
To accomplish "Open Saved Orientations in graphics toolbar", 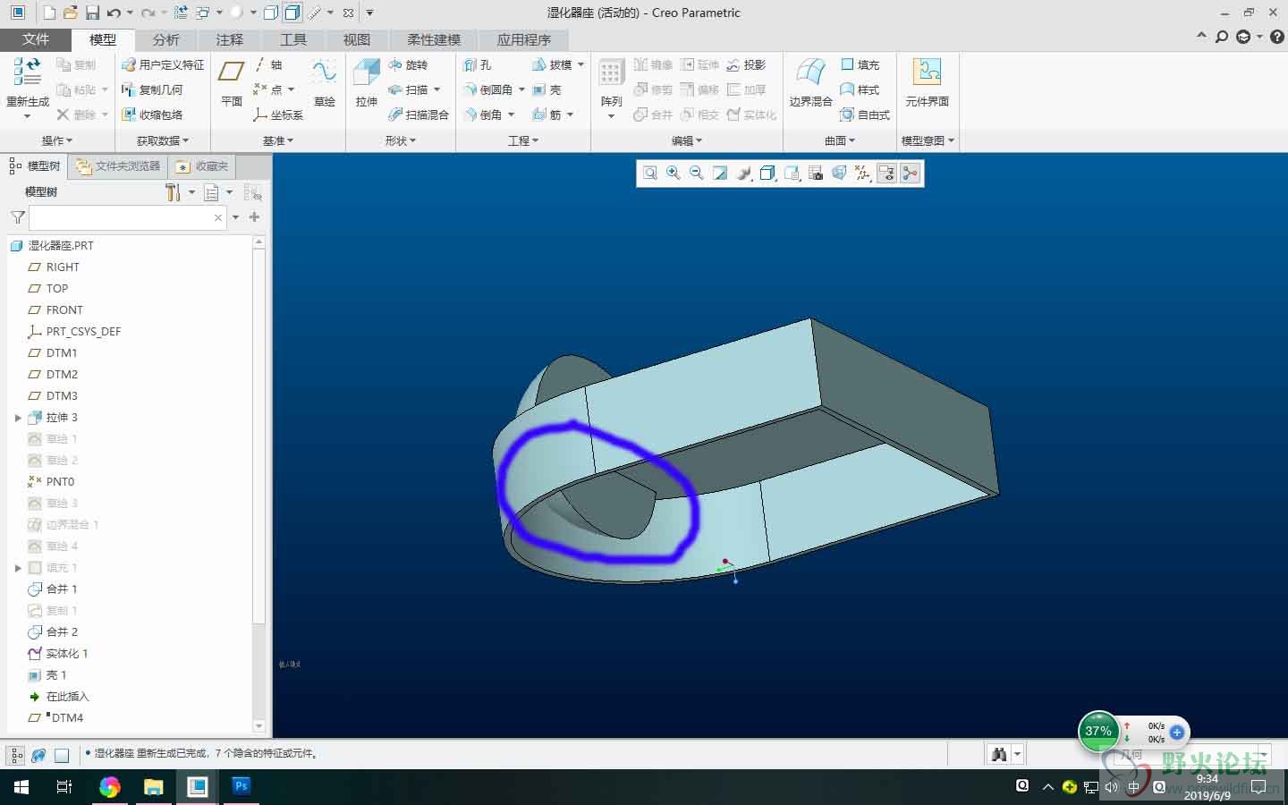I will coord(792,174).
